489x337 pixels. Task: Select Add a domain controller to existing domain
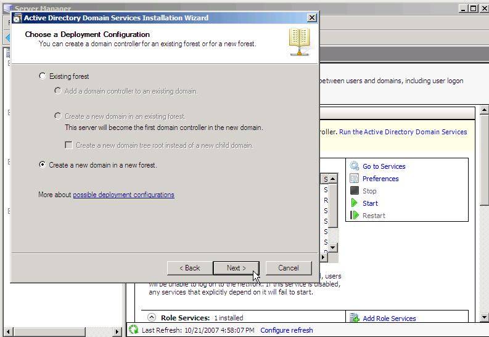58,91
